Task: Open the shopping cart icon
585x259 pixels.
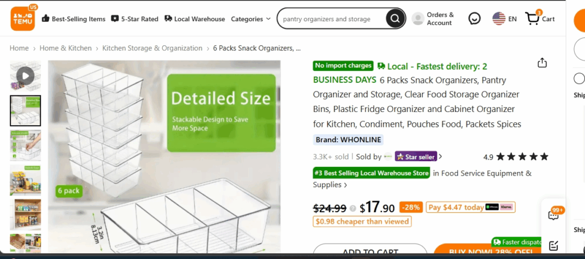Action: point(533,18)
